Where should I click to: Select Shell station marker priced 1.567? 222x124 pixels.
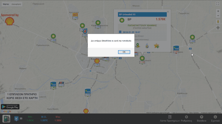(97, 62)
